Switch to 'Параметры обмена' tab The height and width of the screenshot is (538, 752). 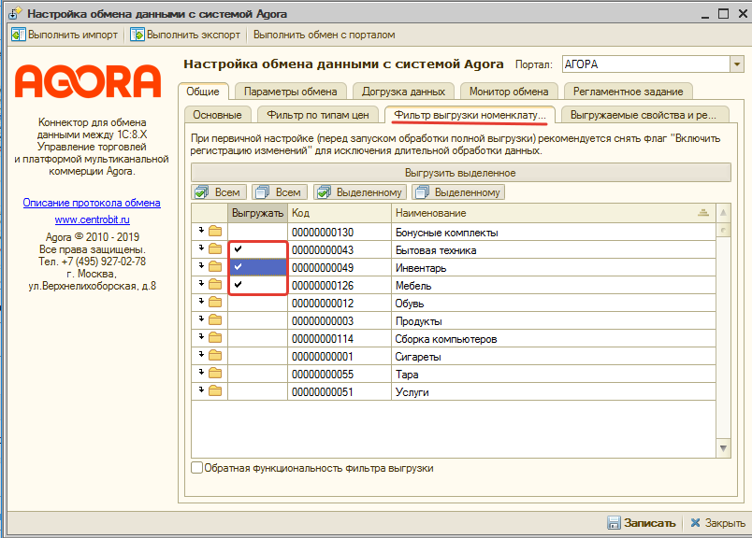click(290, 92)
